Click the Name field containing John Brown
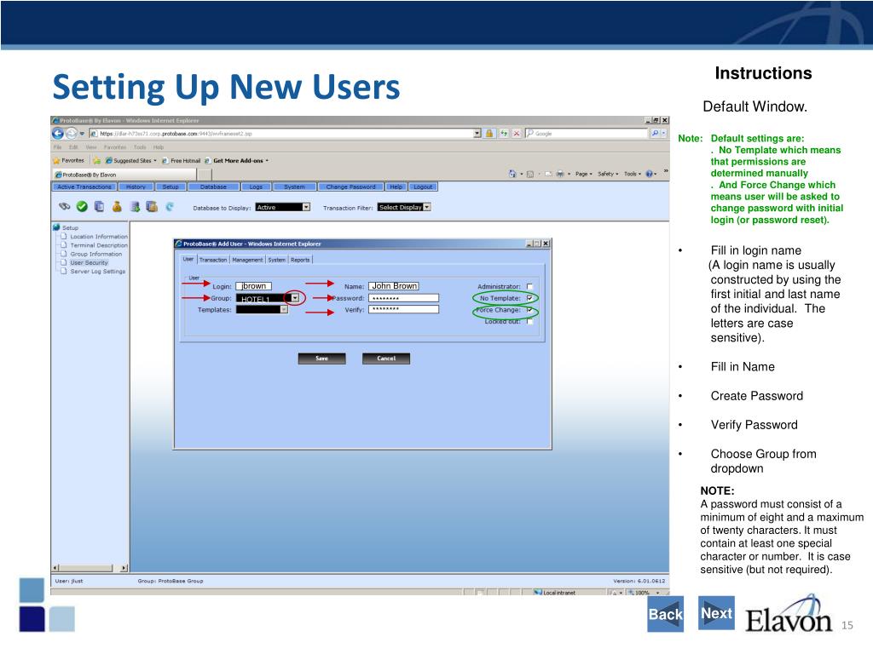This screenshot has height=654, width=873. pyautogui.click(x=394, y=286)
